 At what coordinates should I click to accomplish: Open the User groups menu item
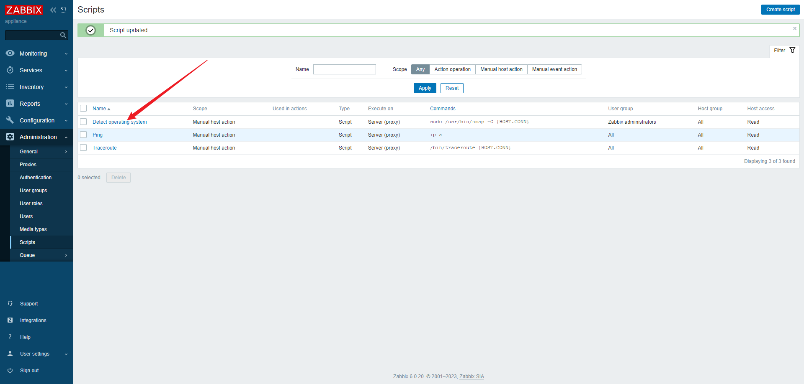coord(41,191)
